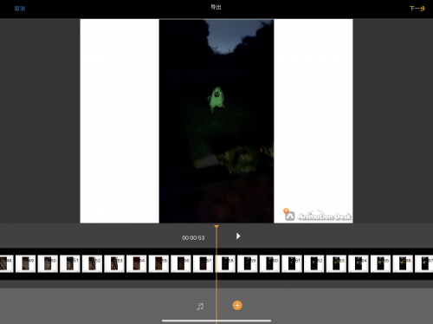Select frame 65 thumbnail in the timeline
This screenshot has width=433, height=324.
pyautogui.click(x=381, y=263)
